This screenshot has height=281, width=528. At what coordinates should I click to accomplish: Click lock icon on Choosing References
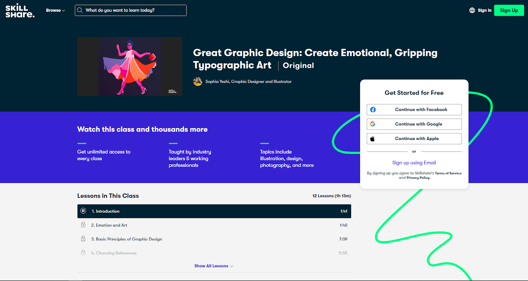click(83, 252)
